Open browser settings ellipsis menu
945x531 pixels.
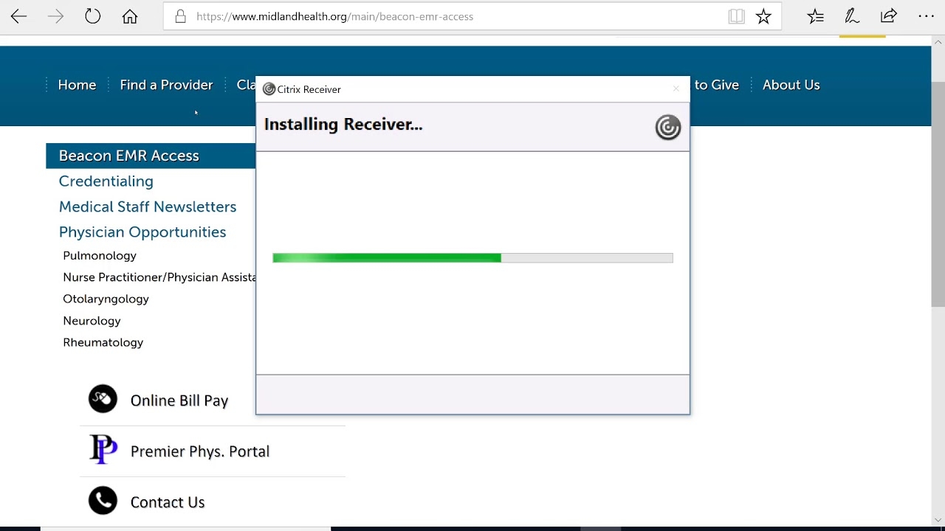click(x=926, y=16)
